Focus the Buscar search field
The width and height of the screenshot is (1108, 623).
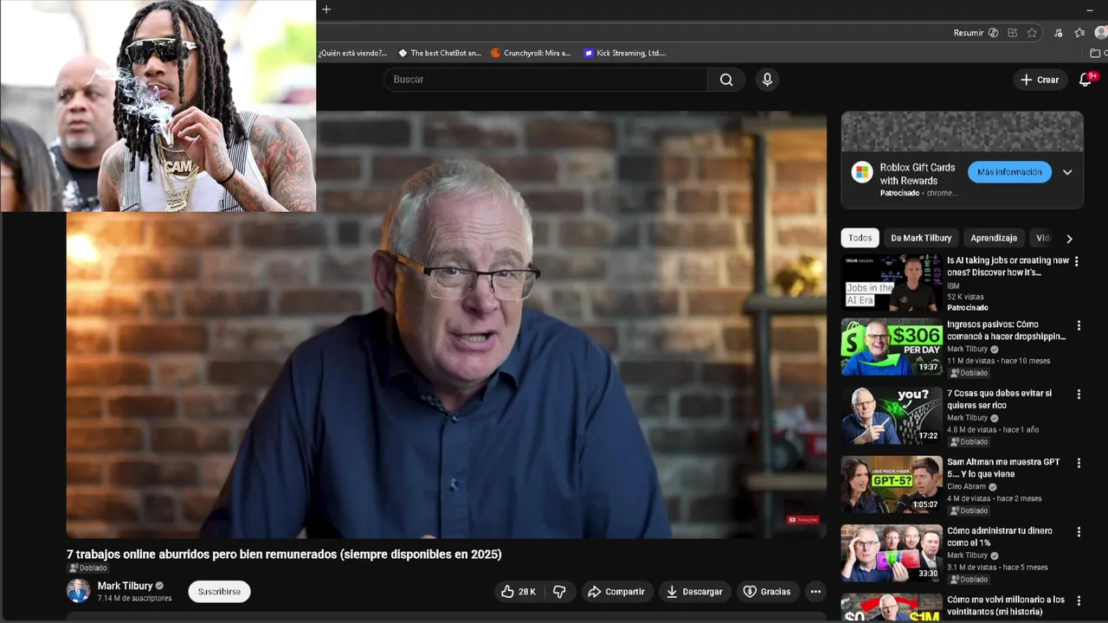point(545,80)
